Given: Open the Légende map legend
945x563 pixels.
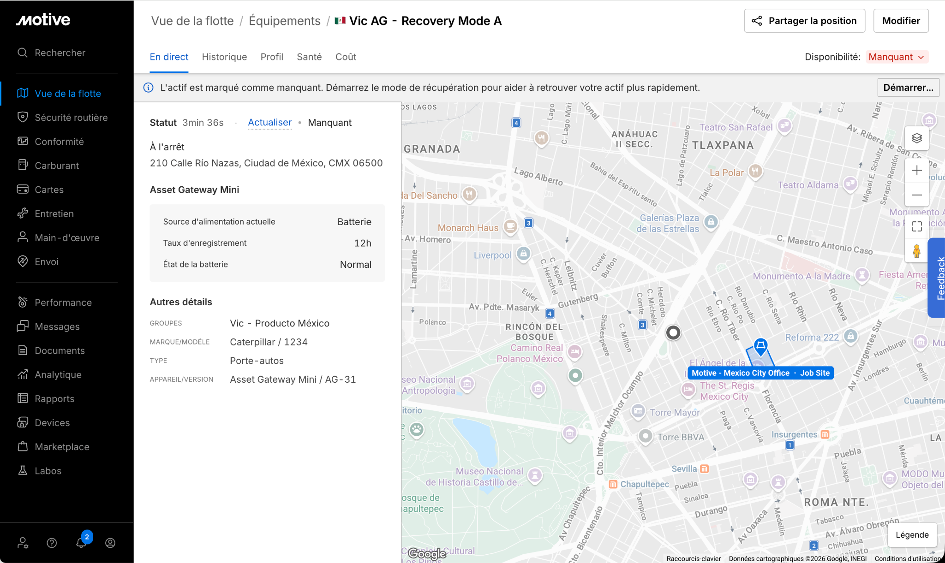Looking at the screenshot, I should pos(912,534).
